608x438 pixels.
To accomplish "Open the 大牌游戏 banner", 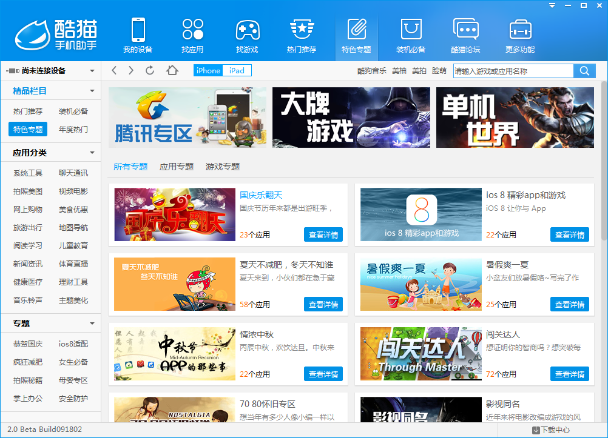I will (351, 118).
